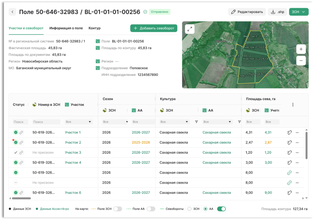The image size is (314, 220).
Task: Click Редактировать button
Action: tap(247, 12)
